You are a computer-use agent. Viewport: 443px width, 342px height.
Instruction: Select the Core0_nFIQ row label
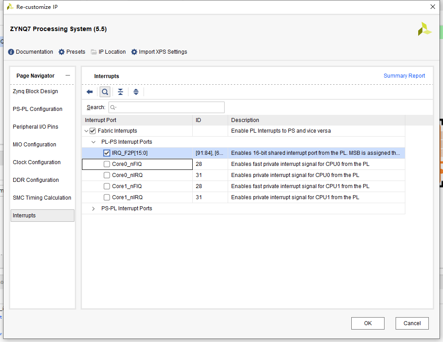pyautogui.click(x=127, y=164)
